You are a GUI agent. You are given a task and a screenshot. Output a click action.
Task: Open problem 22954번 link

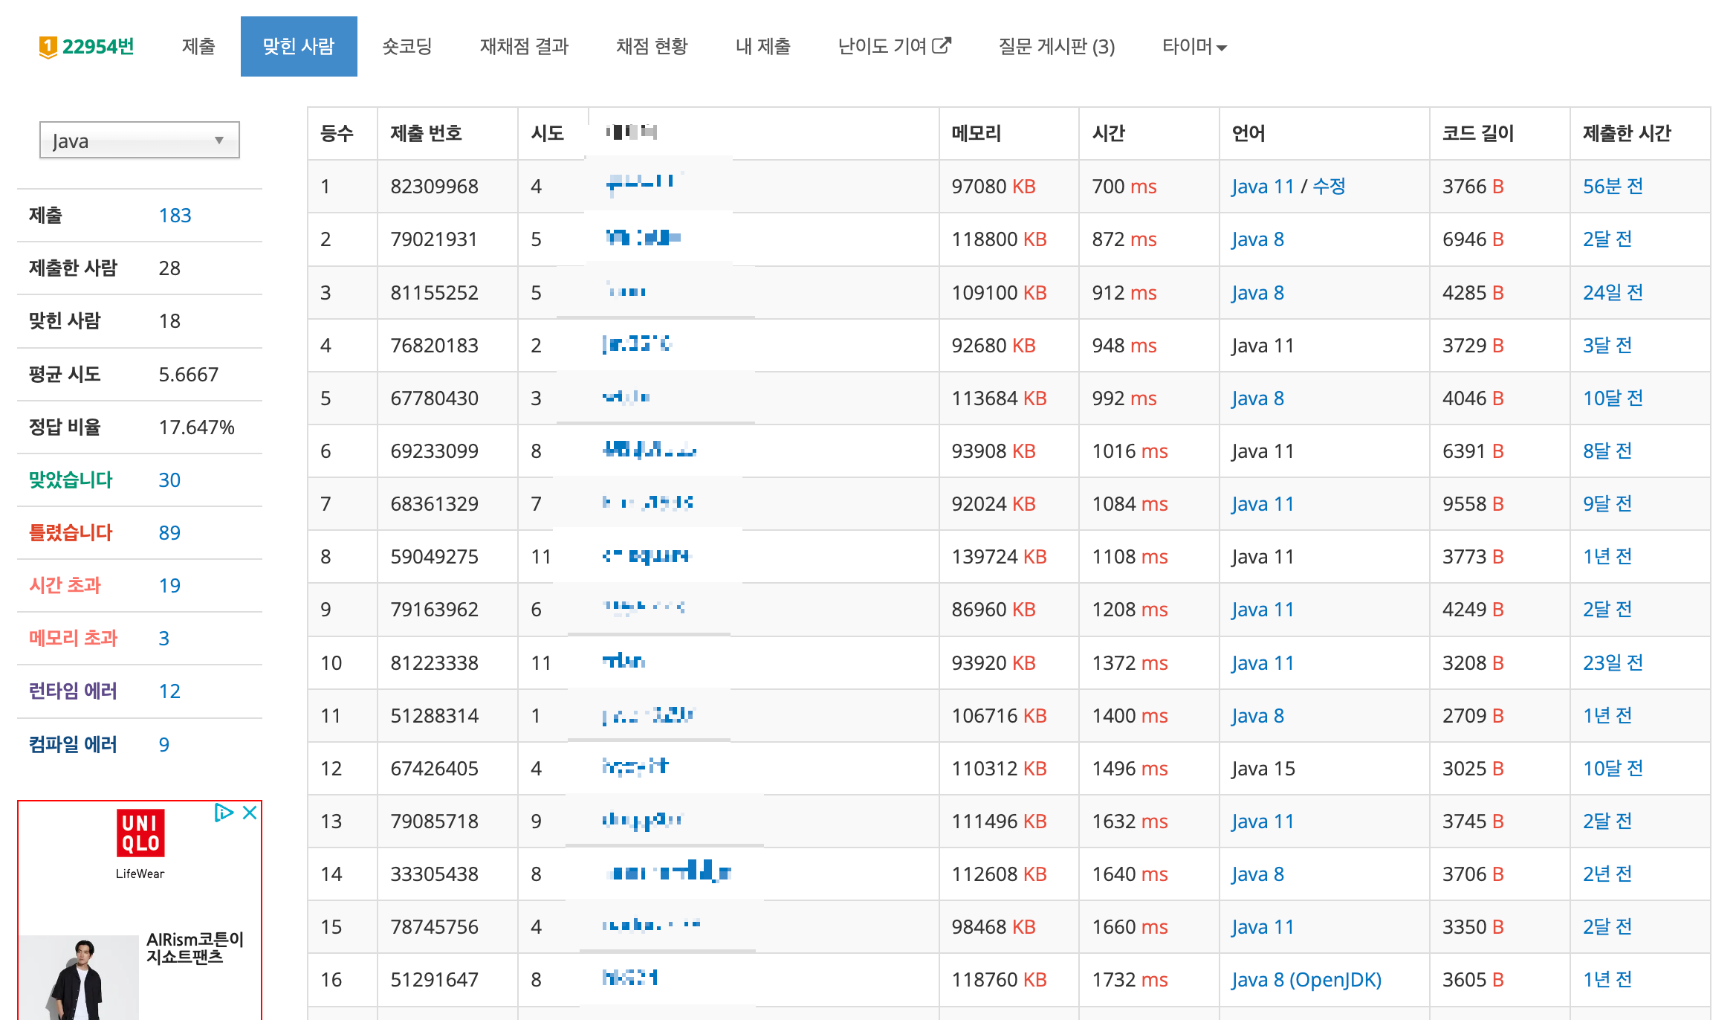point(98,47)
